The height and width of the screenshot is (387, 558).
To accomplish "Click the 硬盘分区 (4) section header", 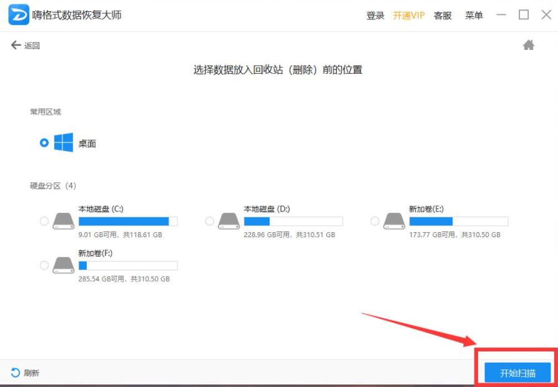I will click(53, 186).
